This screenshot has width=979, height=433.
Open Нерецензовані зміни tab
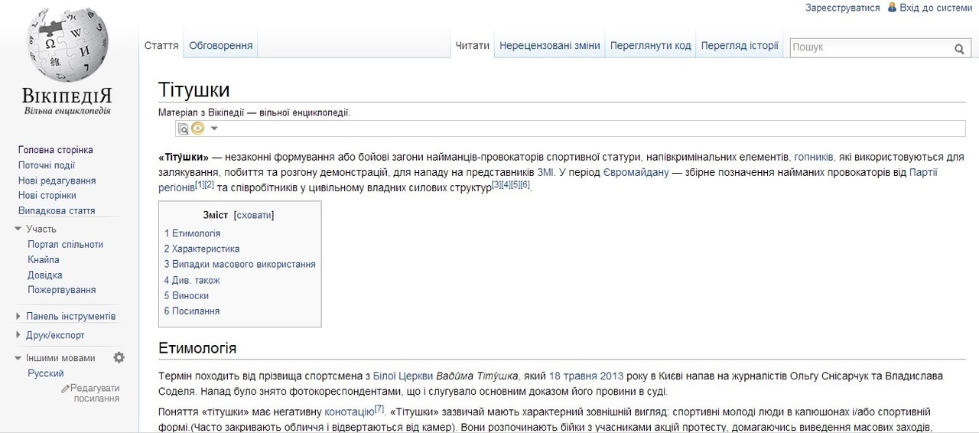(x=550, y=46)
